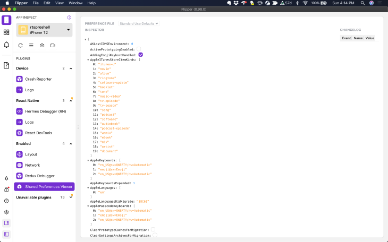Click the screenshot camera icon
This screenshot has width=388, height=242.
pos(42,46)
